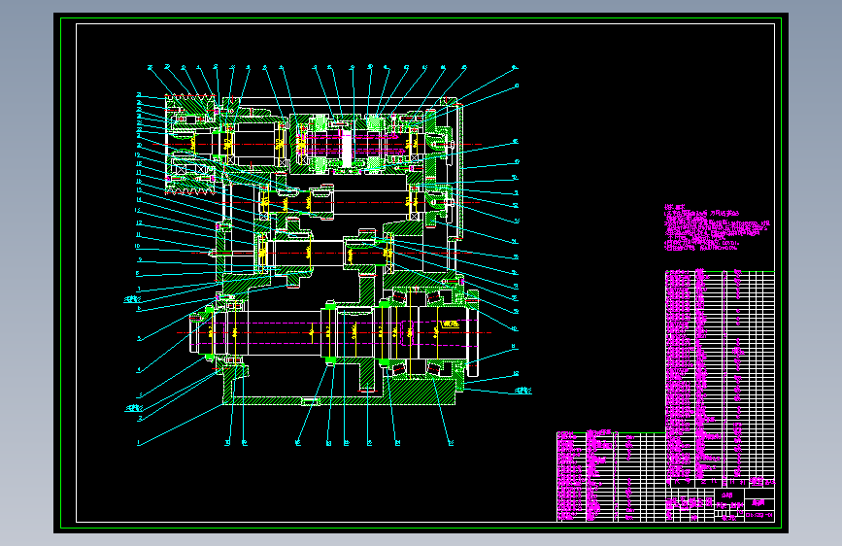Click the large output shaft in the assembly
Viewport: 842px width, 546px height.
(x=333, y=333)
